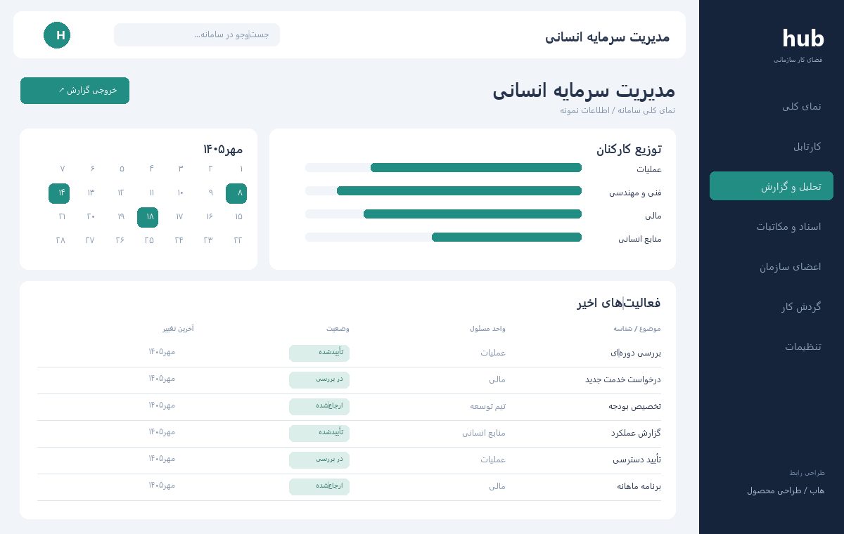Click تأییدشده badge in بررسی دوره‌ای row
This screenshot has height=534, width=844.
click(x=319, y=353)
